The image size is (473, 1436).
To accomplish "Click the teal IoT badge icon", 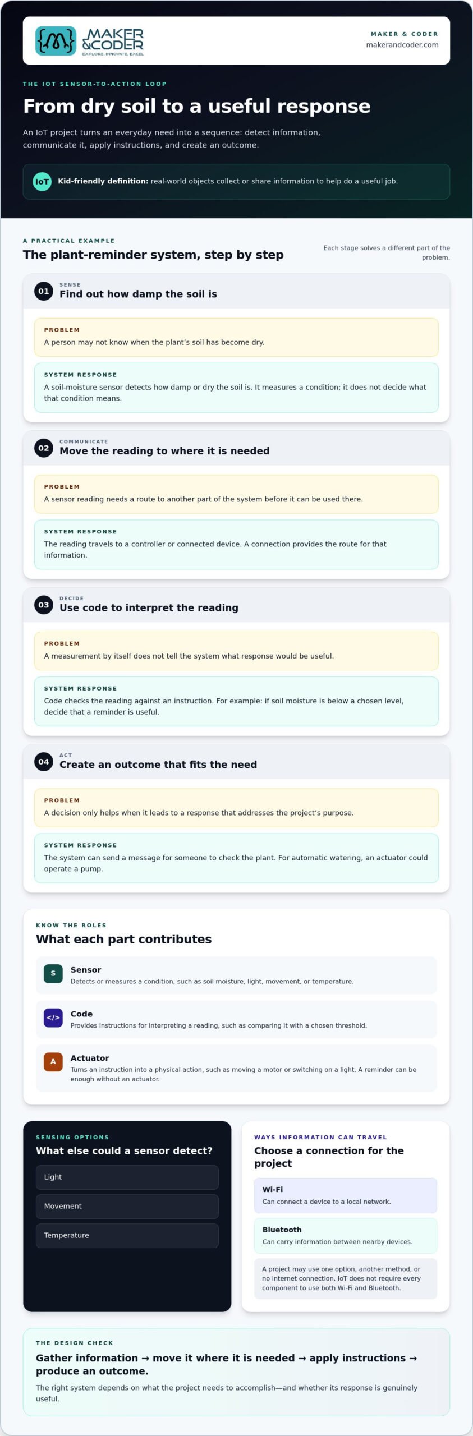I will click(x=42, y=181).
